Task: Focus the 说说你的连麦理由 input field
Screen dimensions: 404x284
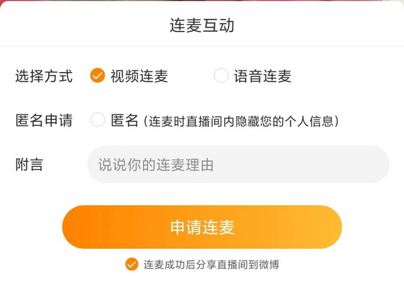Action: (239, 165)
